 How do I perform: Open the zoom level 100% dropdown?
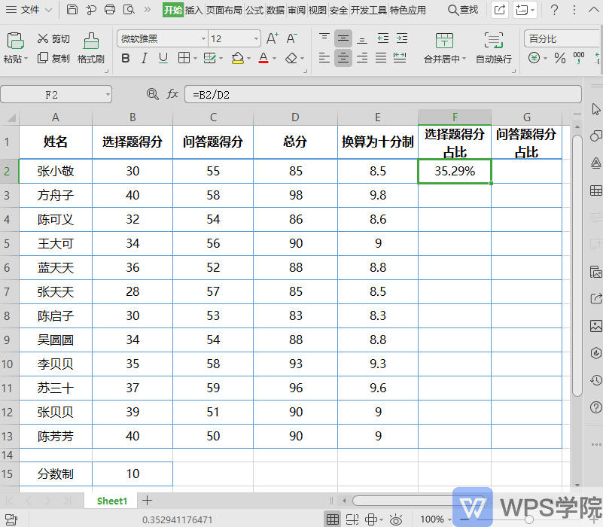[x=434, y=519]
